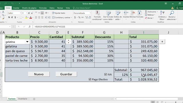Expand the Alineación group dialog launcher
The image size is (183, 103).
click(x=72, y=22)
